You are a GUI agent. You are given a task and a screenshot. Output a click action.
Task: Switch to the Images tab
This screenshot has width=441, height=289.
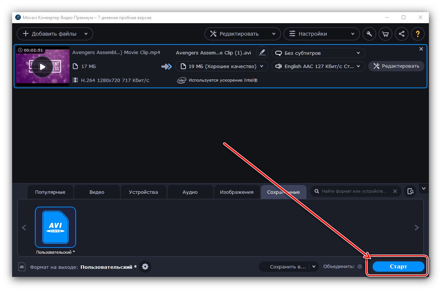point(237,192)
